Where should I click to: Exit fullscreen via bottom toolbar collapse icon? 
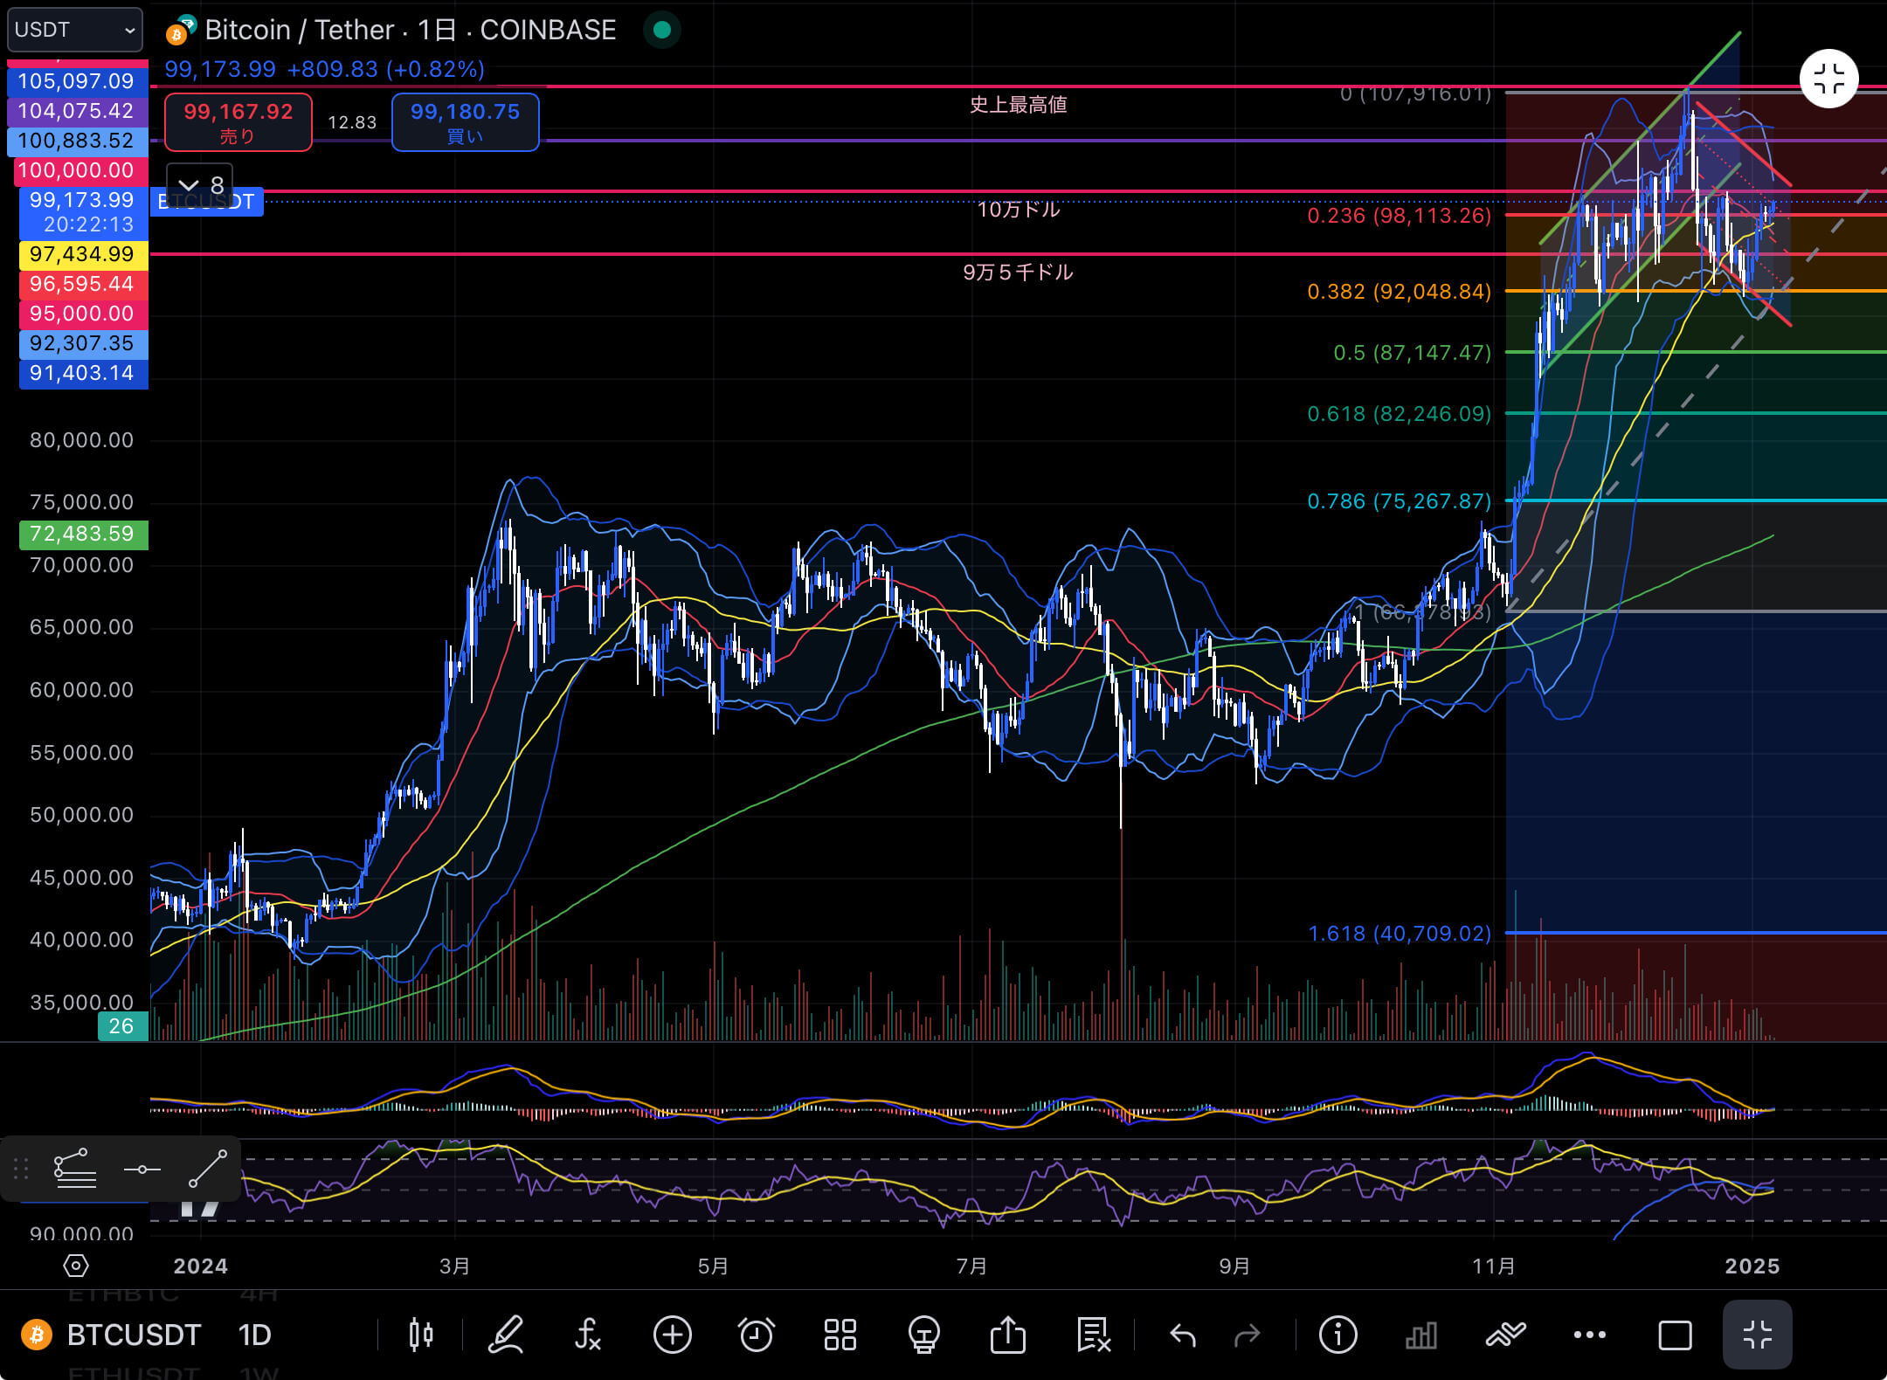pos(1757,1335)
